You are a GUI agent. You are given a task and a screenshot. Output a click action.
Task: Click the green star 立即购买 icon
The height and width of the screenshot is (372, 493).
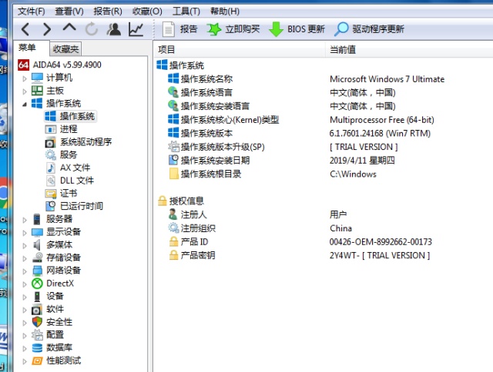[214, 29]
